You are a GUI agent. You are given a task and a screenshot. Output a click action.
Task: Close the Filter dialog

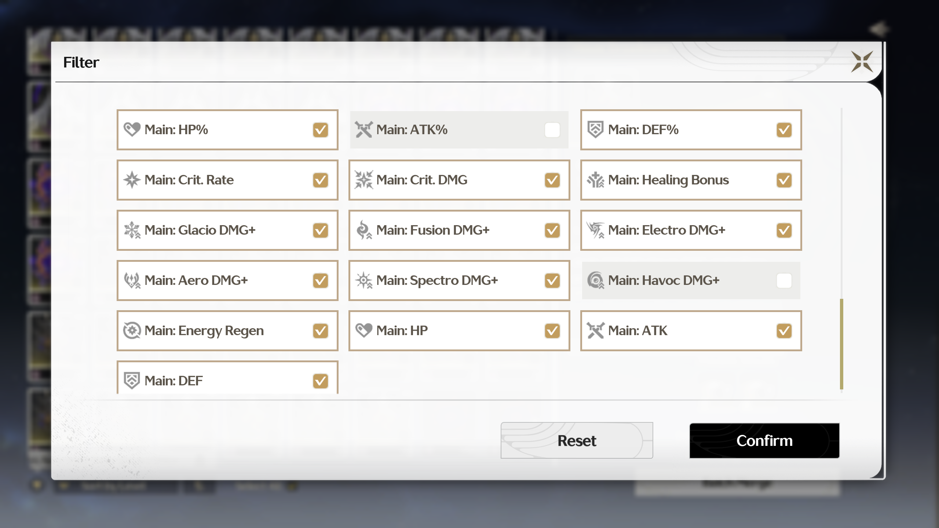click(x=862, y=62)
